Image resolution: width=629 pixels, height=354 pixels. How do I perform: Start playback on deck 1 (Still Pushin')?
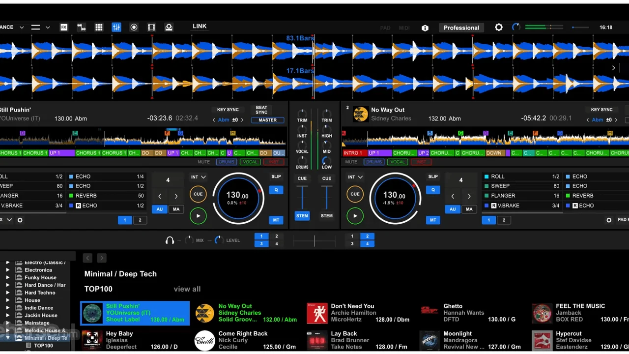198,216
